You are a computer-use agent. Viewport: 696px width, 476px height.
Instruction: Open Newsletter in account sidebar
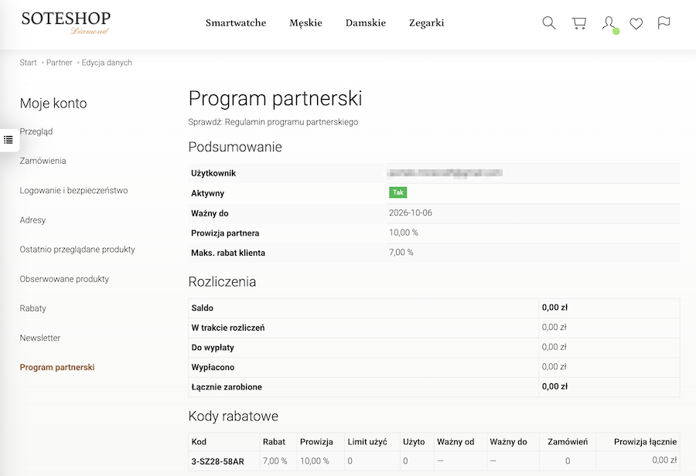[x=40, y=338]
